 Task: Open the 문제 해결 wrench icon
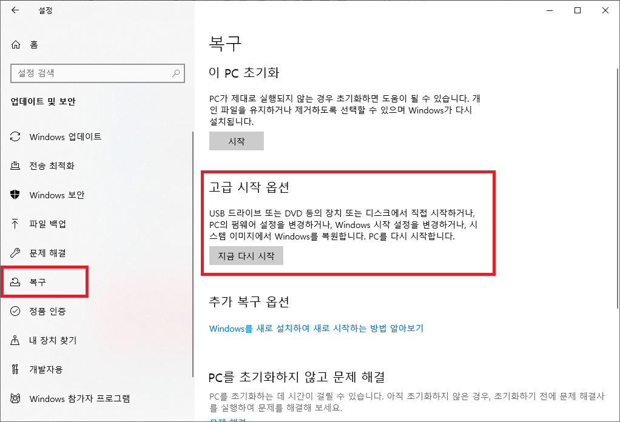(15, 253)
